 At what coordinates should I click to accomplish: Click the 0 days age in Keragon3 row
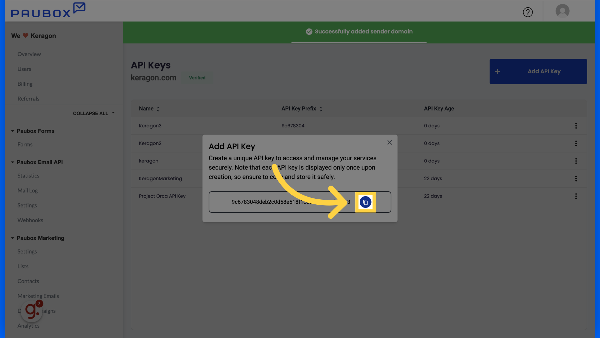[432, 126]
